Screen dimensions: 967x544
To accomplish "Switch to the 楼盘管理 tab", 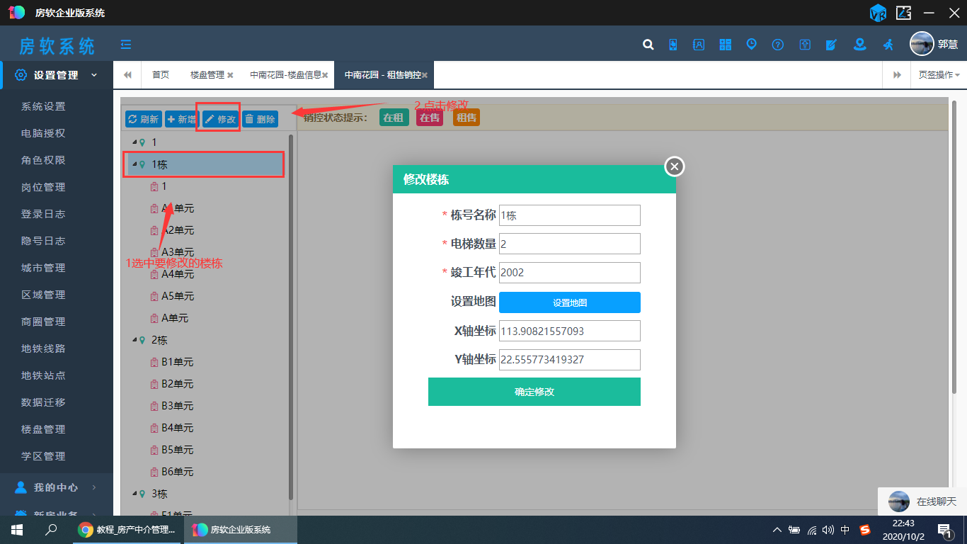I will [x=207, y=75].
